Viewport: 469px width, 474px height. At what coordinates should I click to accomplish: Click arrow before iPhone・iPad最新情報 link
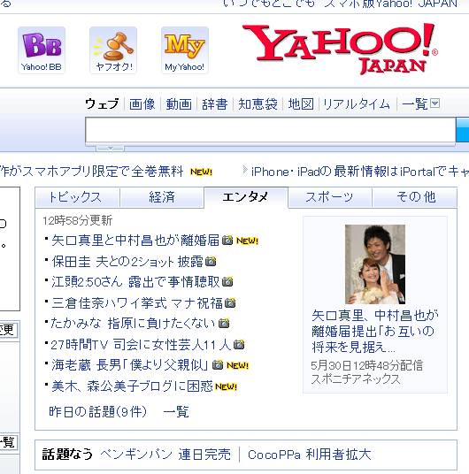click(245, 170)
